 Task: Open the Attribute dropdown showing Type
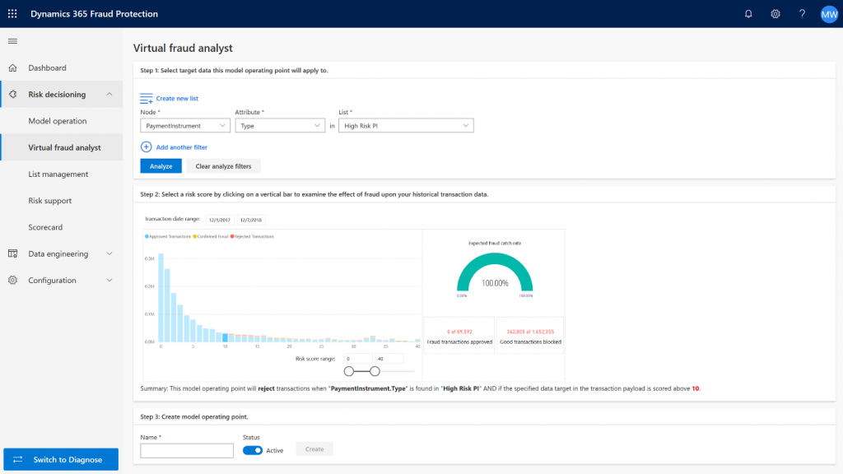[280, 126]
